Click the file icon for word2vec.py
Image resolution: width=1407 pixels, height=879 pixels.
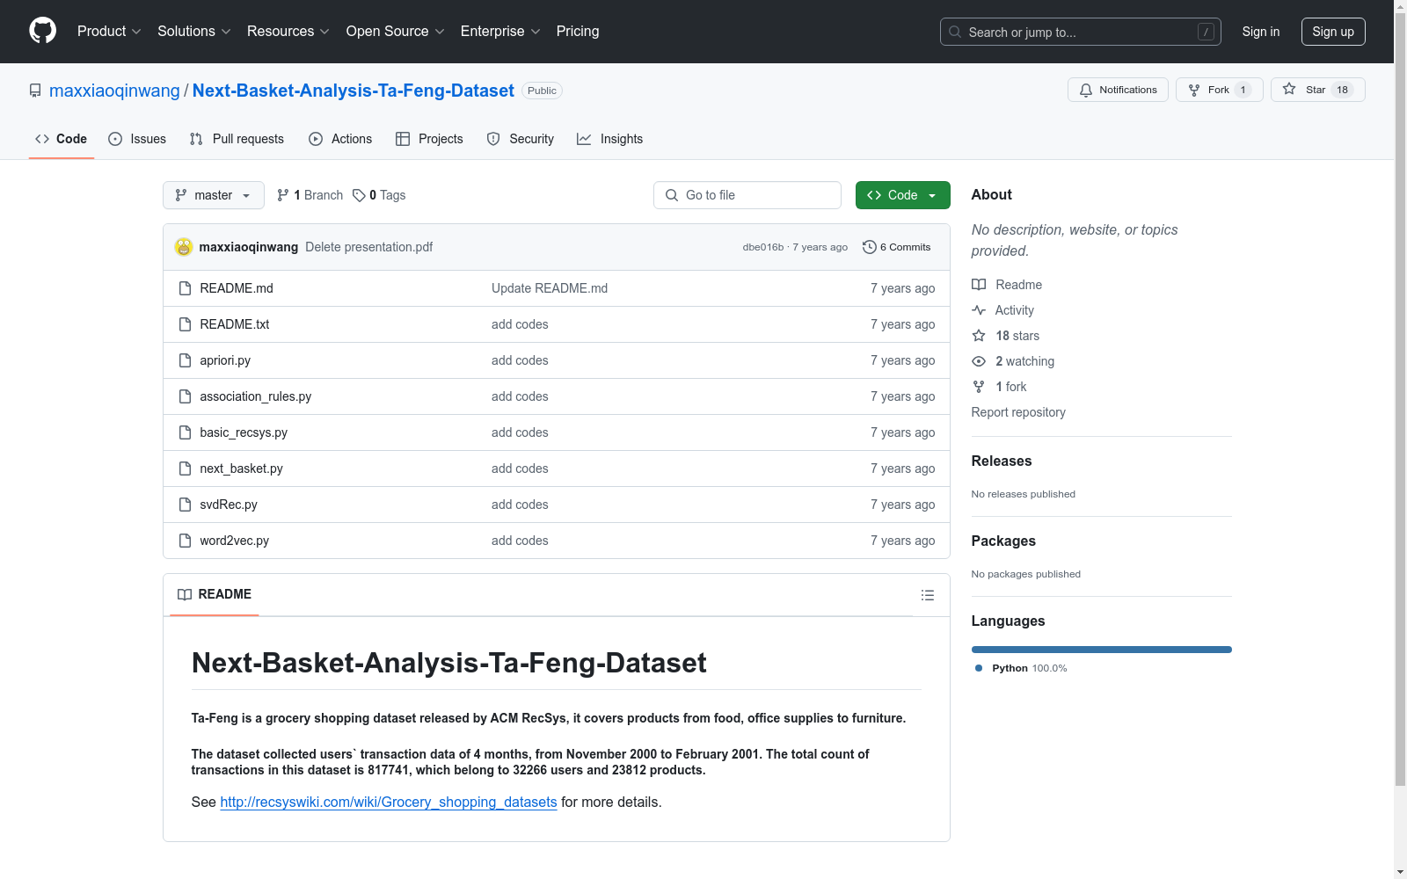185,541
